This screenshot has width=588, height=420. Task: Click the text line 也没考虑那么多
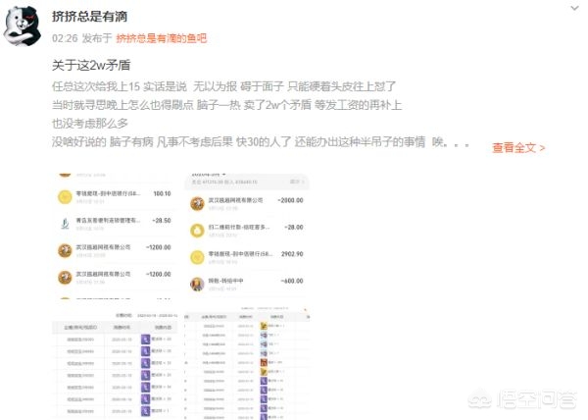pyautogui.click(x=90, y=124)
